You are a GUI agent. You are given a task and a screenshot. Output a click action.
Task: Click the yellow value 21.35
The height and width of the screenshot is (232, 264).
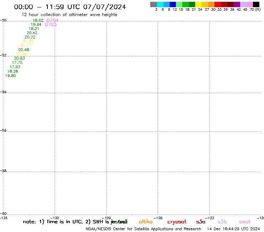click(x=28, y=41)
